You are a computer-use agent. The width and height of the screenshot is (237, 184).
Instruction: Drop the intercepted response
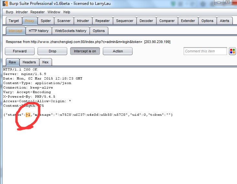[52, 51]
